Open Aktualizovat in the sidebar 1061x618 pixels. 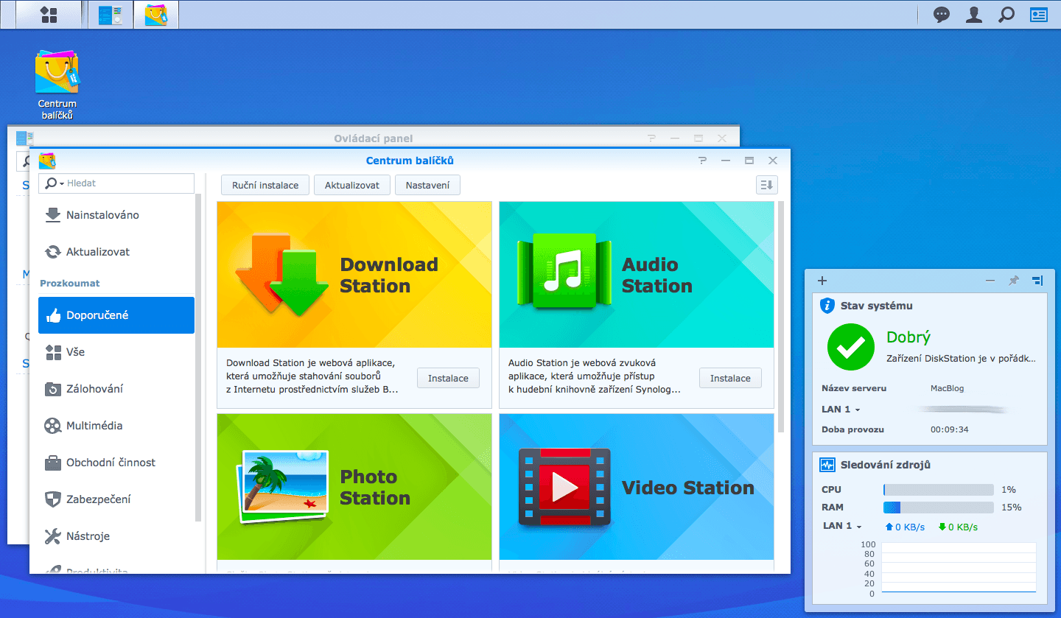116,252
